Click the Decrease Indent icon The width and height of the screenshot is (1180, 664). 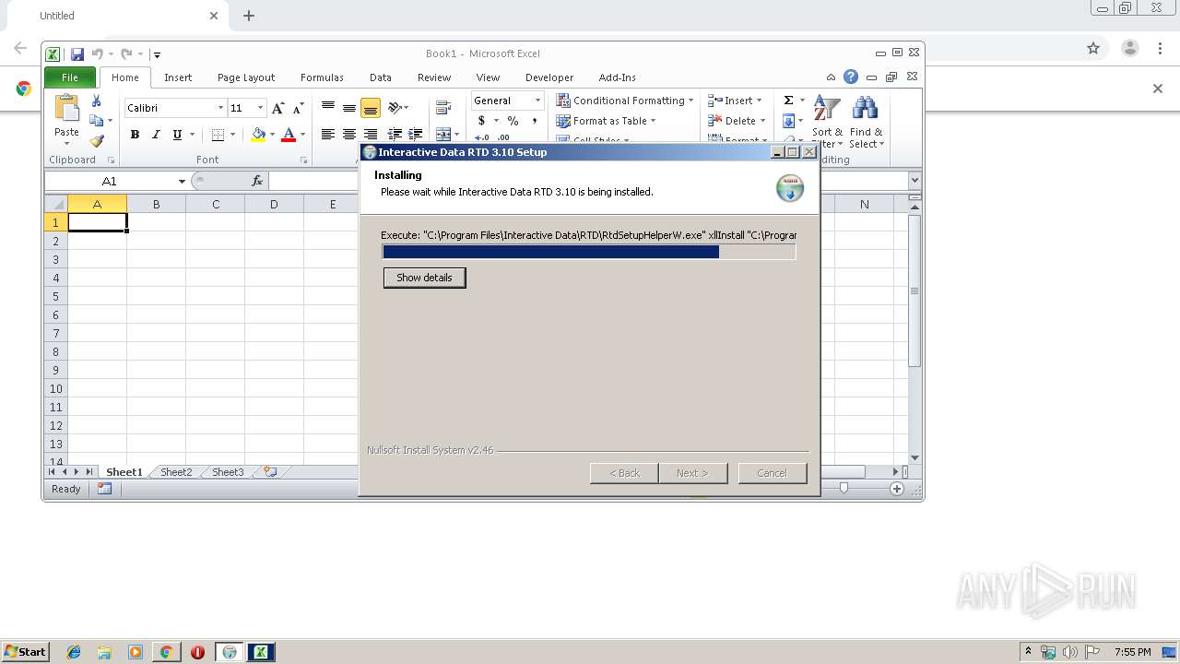(395, 135)
